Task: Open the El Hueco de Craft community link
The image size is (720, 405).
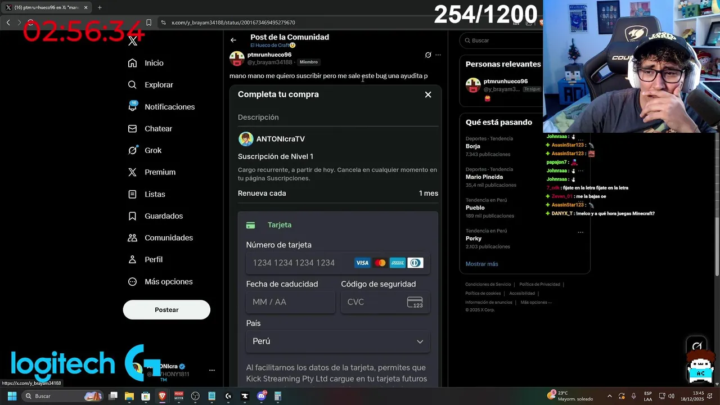Action: [x=273, y=46]
